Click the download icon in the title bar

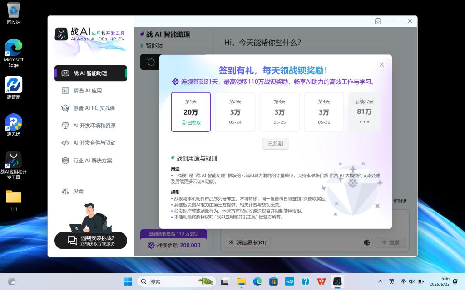pos(378,21)
